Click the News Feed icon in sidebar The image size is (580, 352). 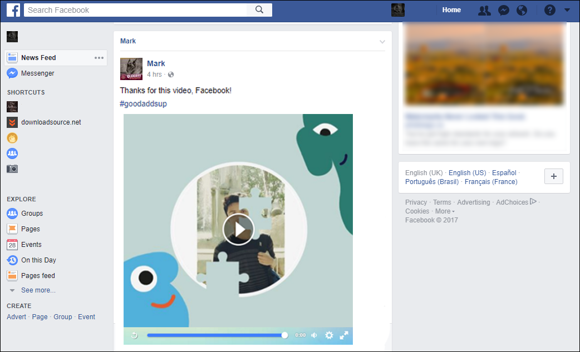[x=12, y=58]
